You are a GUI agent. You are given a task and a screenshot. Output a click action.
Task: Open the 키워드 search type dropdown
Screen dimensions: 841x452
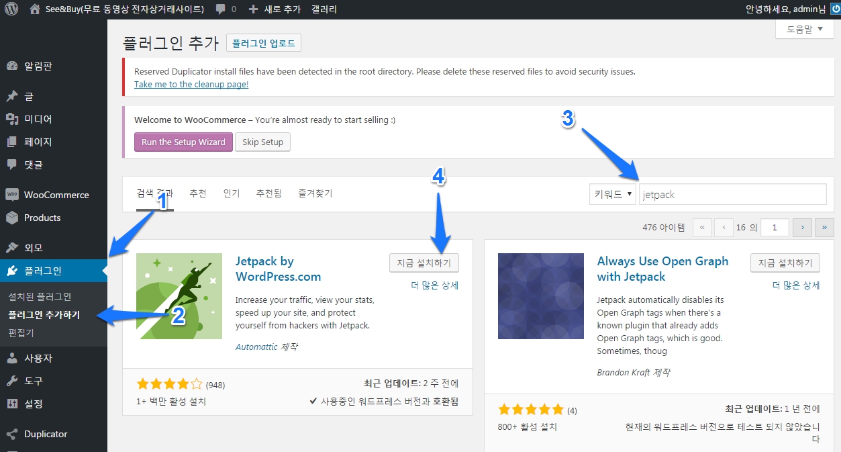coord(612,194)
